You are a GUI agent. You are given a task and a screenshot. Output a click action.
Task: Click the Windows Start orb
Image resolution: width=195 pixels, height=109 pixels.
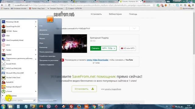(3, 107)
